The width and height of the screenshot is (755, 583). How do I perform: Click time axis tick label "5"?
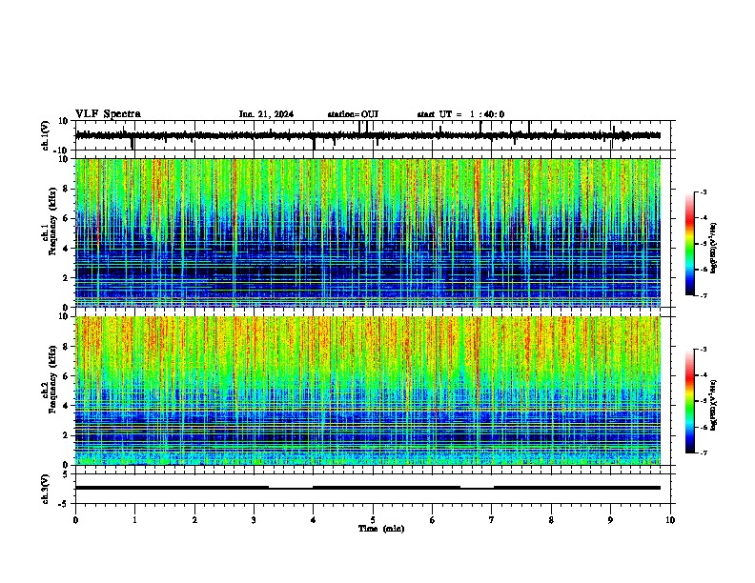(x=373, y=520)
